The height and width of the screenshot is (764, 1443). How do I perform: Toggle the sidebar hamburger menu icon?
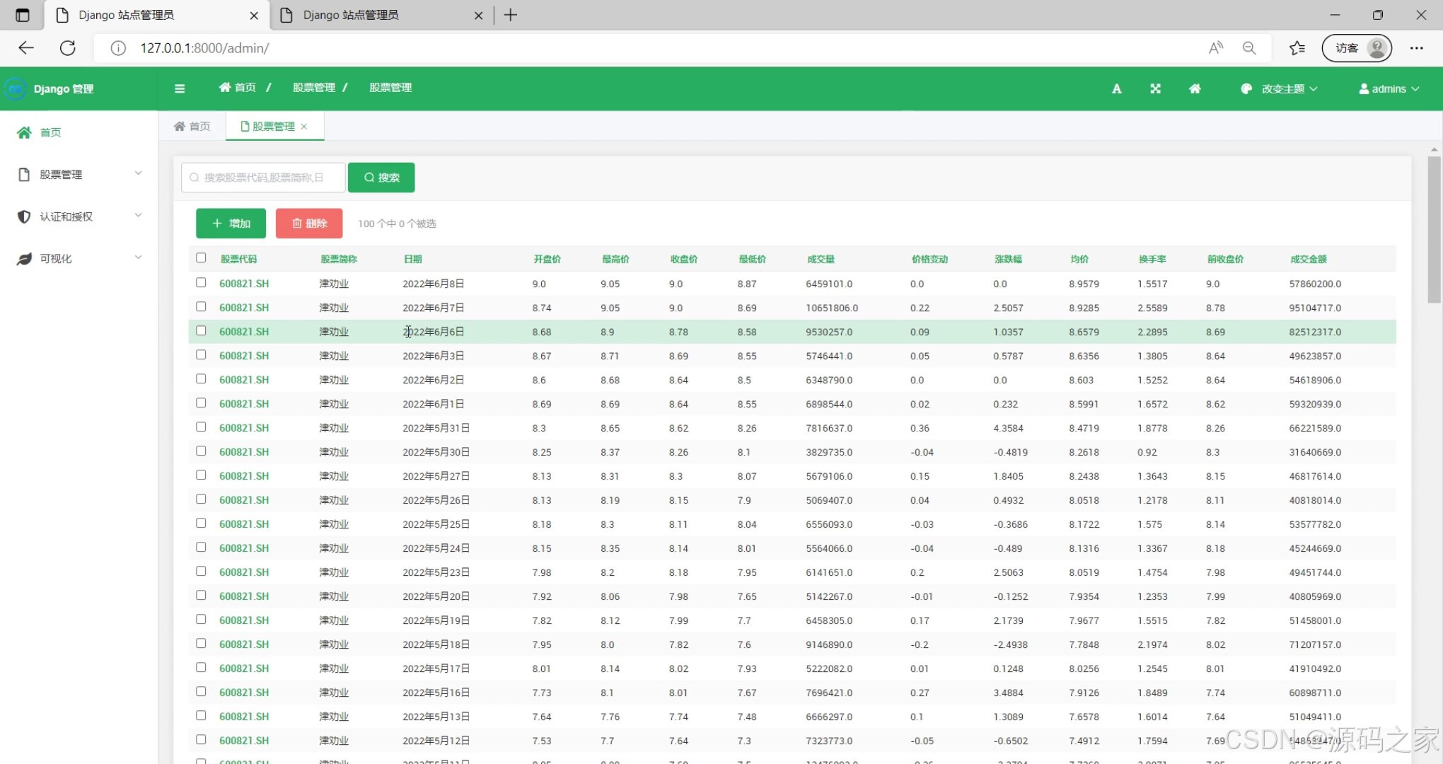(x=180, y=88)
